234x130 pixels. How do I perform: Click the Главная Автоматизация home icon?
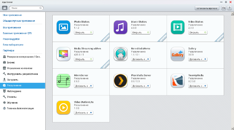[x=4, y=108]
